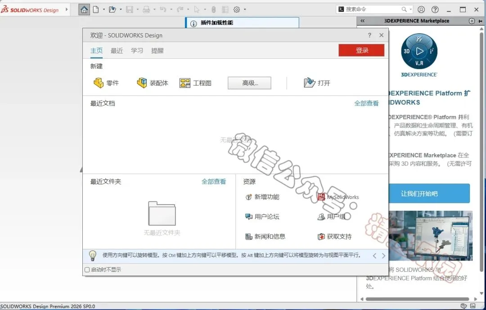
Task: Click the Home (welcome) toolbar icon
Action: (84, 9)
